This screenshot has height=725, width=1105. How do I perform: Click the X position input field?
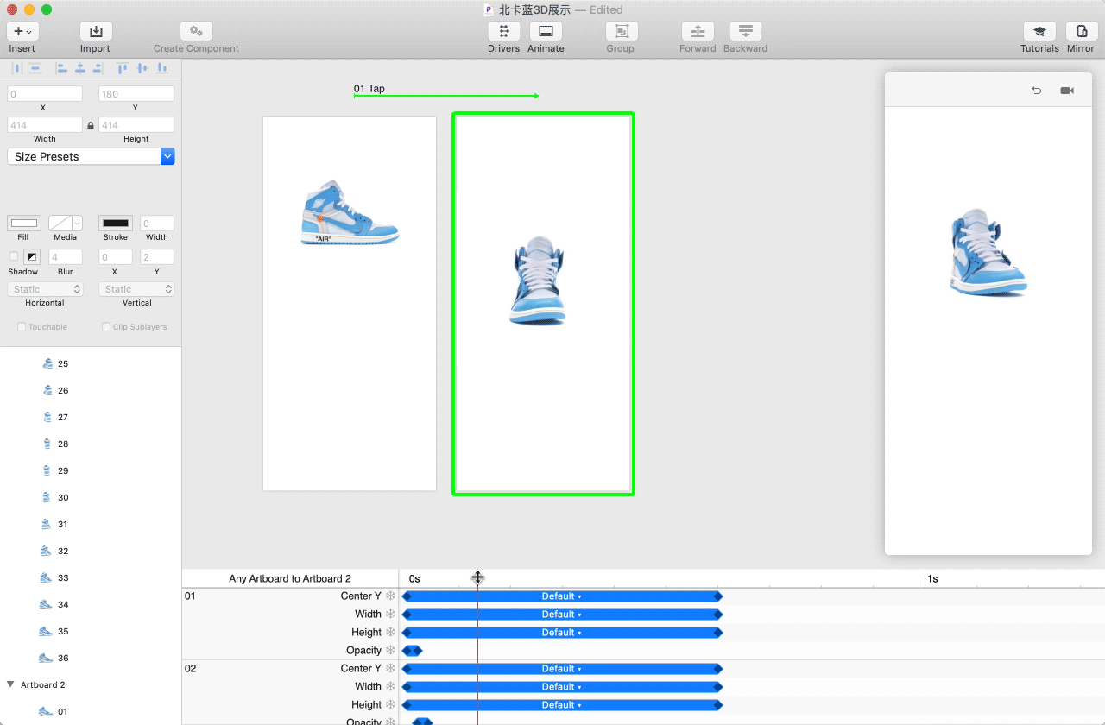click(45, 94)
